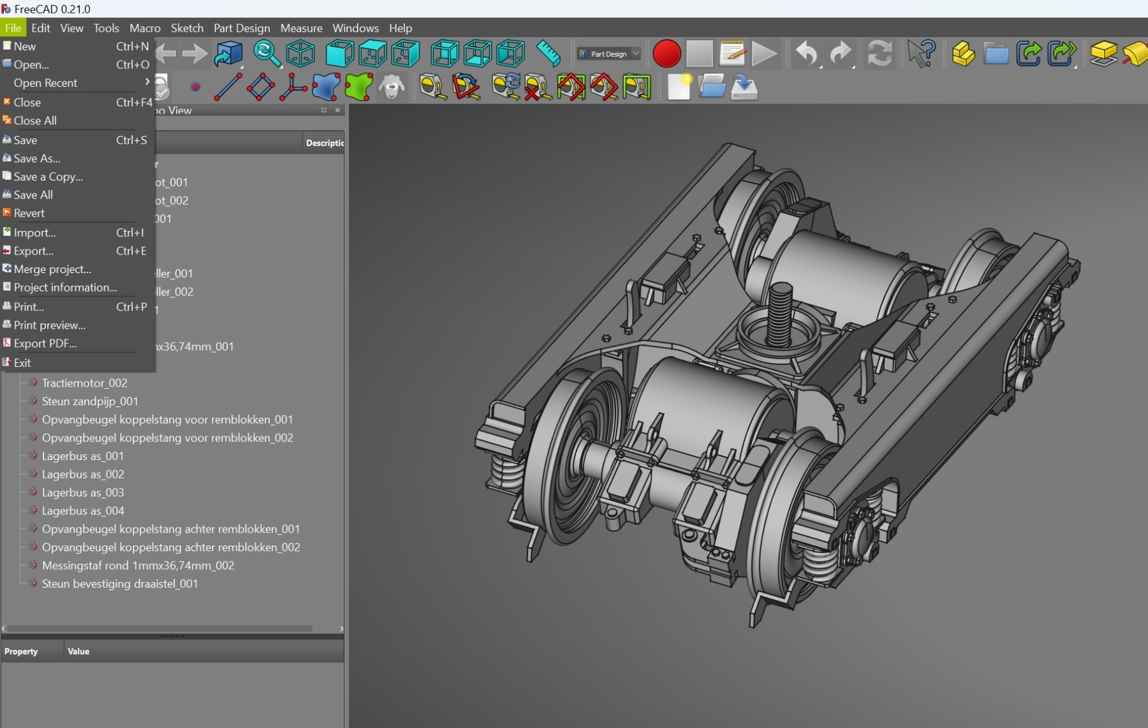Screen dimensions: 1148x728
Task: Open the Part Design menu
Action: pyautogui.click(x=242, y=28)
